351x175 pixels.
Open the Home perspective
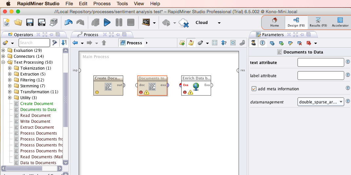pyautogui.click(x=274, y=22)
